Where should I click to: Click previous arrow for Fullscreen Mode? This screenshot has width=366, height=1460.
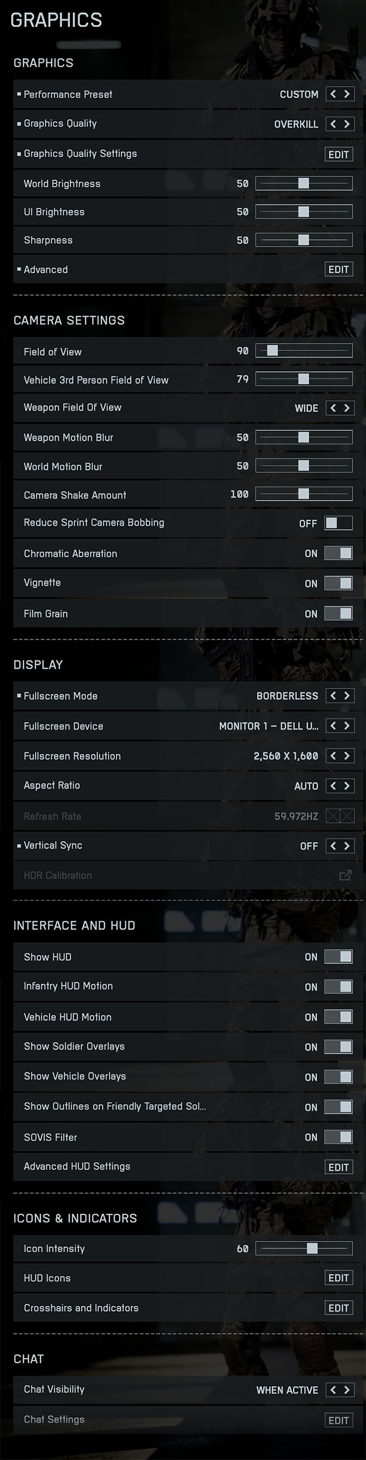pyautogui.click(x=333, y=696)
